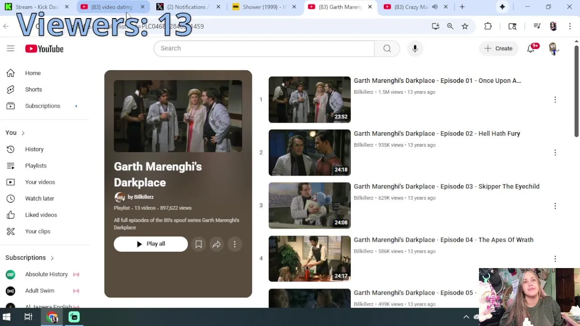
Task: Click the Create button
Action: point(498,48)
